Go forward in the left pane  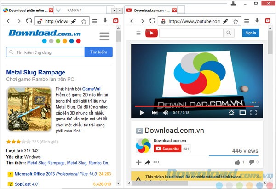[19, 21]
